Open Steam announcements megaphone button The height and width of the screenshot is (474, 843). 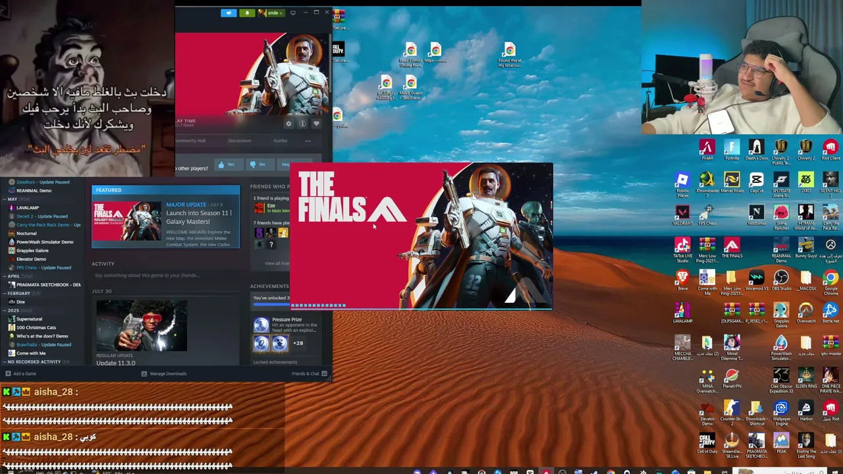229,13
